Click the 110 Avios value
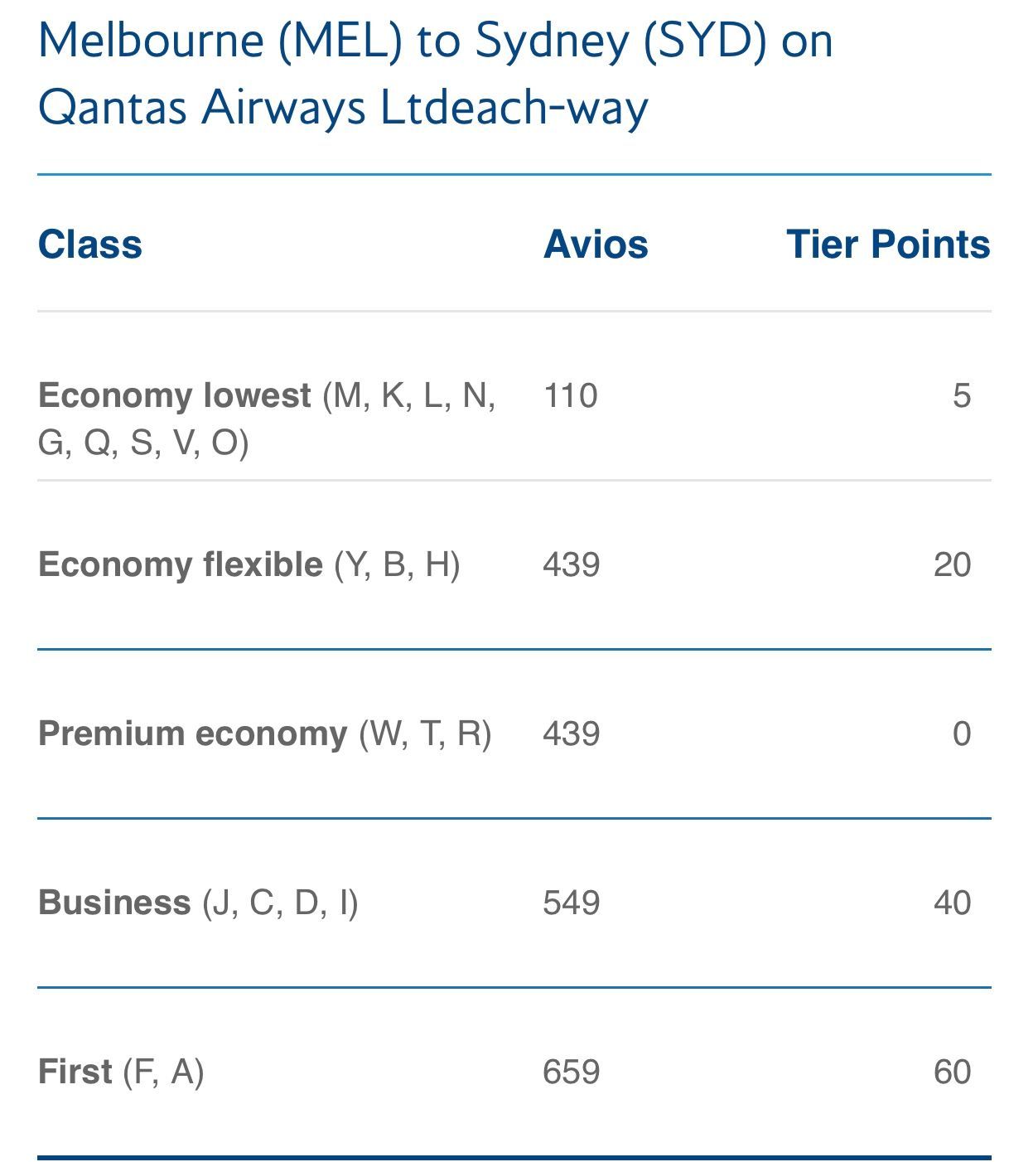1009x1162 pixels. coord(571,395)
